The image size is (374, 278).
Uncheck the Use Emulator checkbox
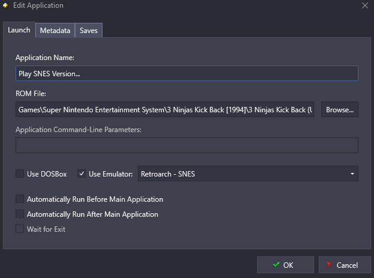click(82, 174)
